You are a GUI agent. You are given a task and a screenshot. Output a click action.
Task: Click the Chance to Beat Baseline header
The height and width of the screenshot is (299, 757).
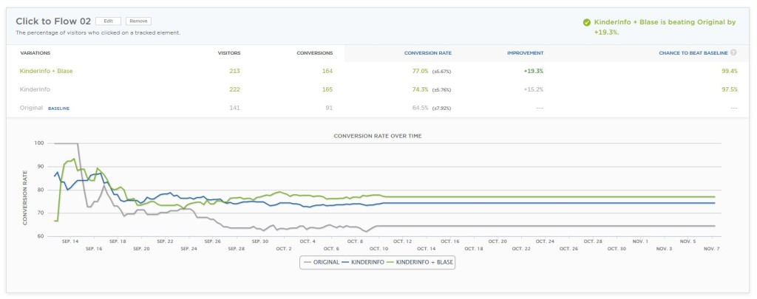point(693,53)
